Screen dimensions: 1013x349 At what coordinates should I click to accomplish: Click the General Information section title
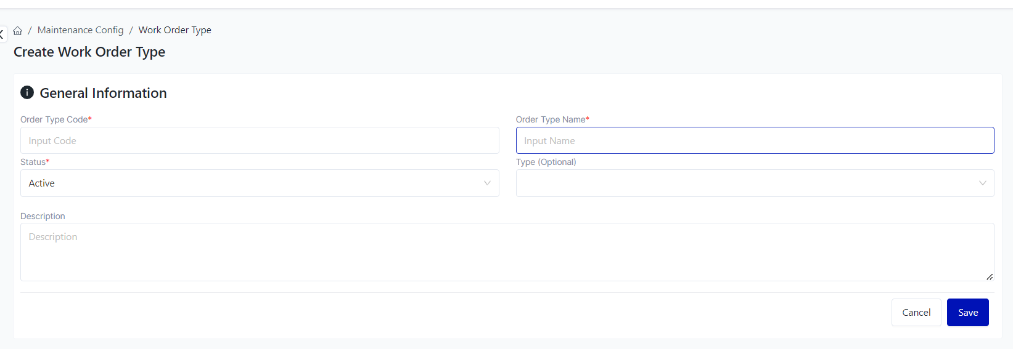coord(103,93)
